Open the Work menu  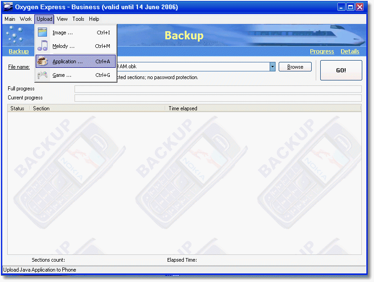tap(26, 19)
